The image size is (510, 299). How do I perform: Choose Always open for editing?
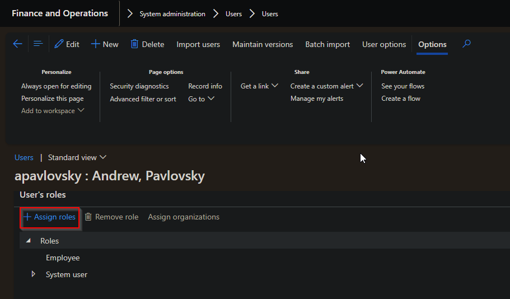[x=57, y=86]
